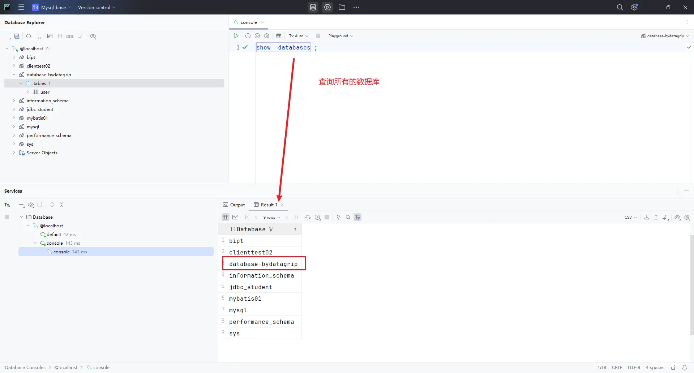Add service with plus in Services toolbar
The image size is (694, 373).
pyautogui.click(x=21, y=205)
